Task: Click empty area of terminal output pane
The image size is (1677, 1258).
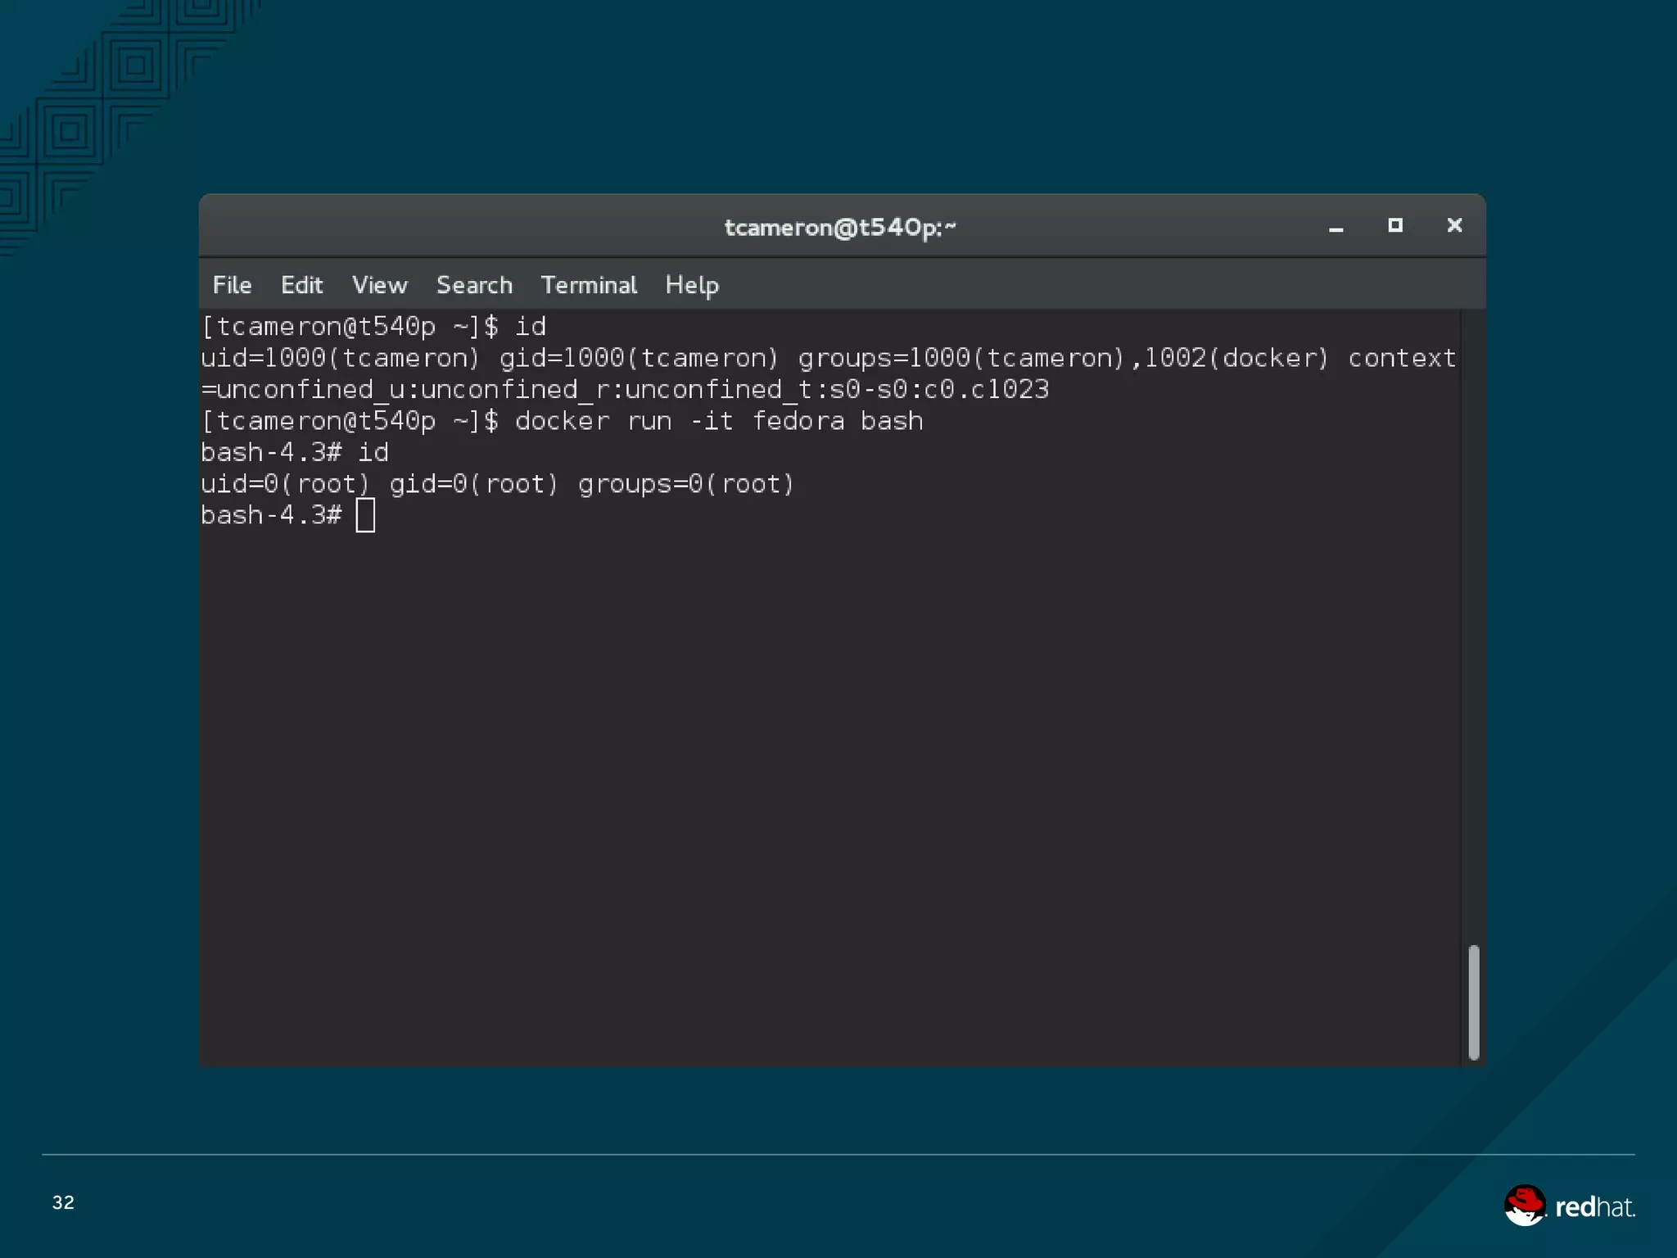Action: (x=819, y=737)
